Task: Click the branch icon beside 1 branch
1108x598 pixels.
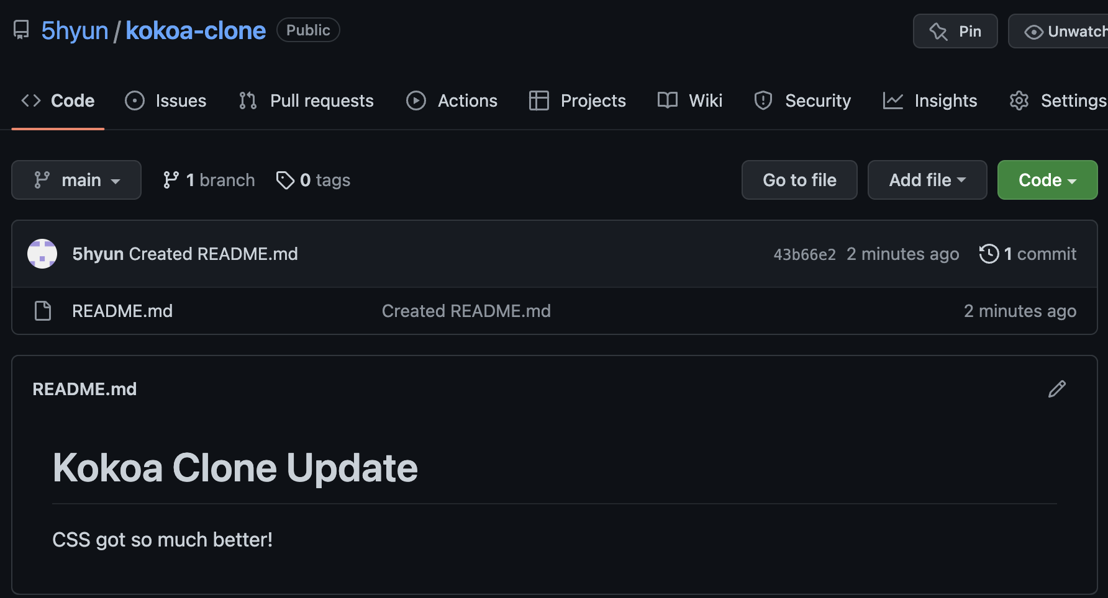Action: click(171, 180)
